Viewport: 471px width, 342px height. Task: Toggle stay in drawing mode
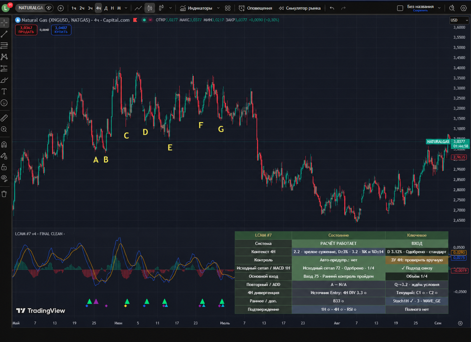[x=4, y=156]
